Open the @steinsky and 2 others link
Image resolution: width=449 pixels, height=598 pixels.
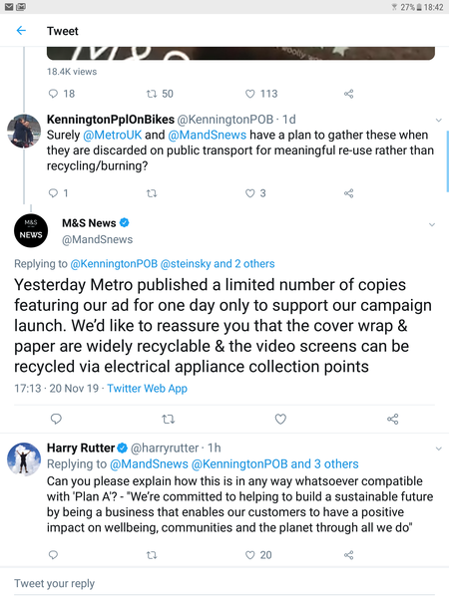tap(218, 263)
